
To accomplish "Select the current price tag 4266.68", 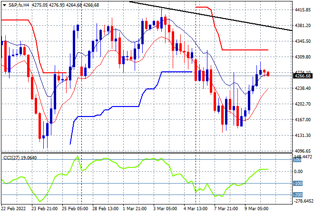I will 303,76.
